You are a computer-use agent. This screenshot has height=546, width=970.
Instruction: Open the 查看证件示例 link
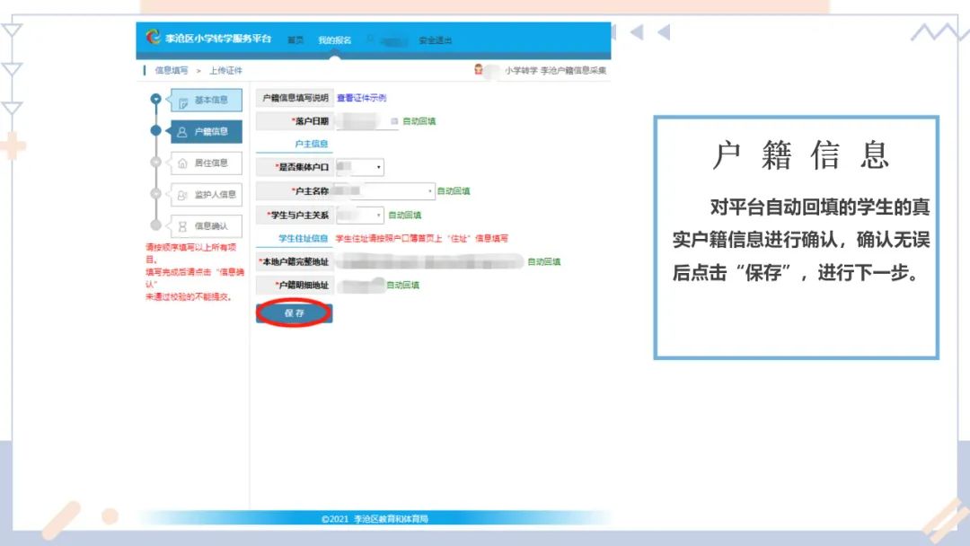pos(364,99)
